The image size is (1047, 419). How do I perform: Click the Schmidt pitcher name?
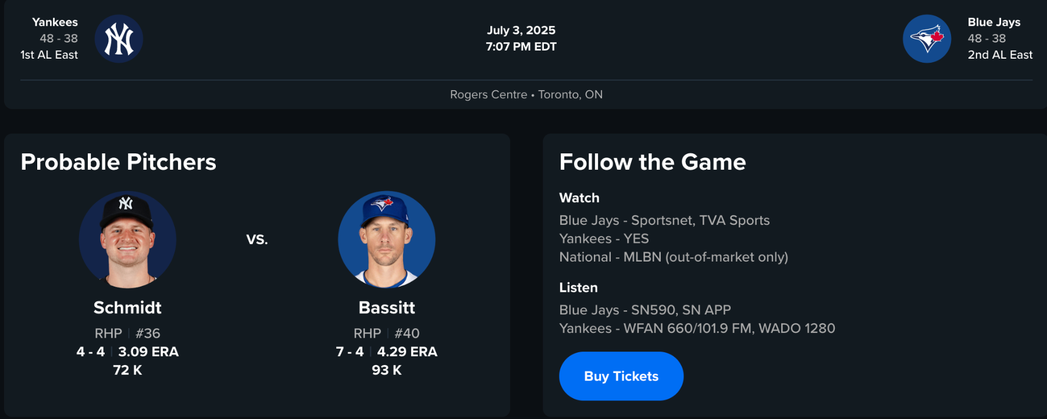point(127,307)
